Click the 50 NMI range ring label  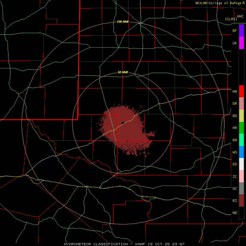click(x=123, y=72)
